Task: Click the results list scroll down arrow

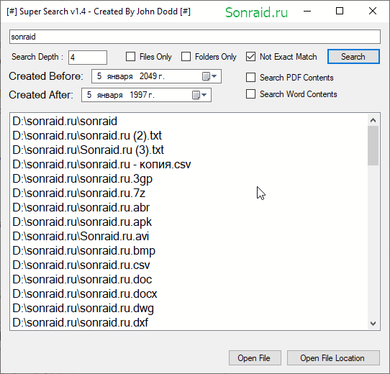Action: [373, 323]
